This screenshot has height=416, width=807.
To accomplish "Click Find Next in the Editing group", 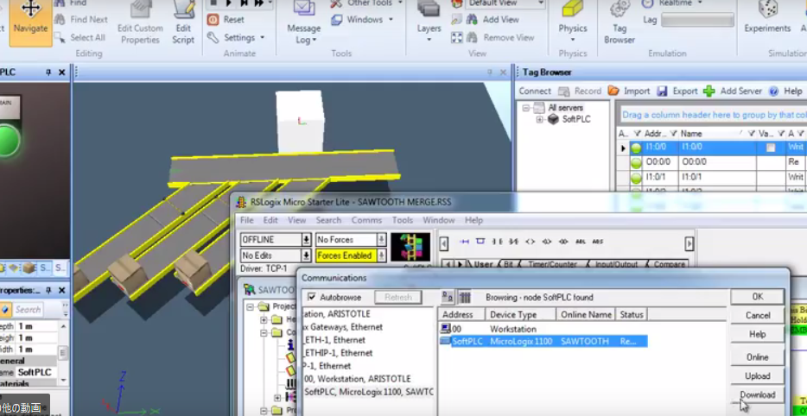I will point(81,20).
